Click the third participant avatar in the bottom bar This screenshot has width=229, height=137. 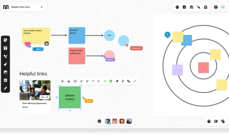[x=122, y=121]
